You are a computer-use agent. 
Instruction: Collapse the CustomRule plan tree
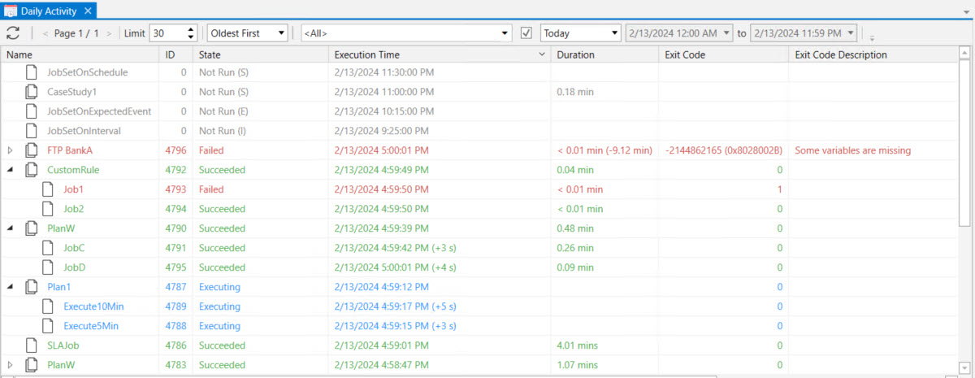click(x=11, y=170)
